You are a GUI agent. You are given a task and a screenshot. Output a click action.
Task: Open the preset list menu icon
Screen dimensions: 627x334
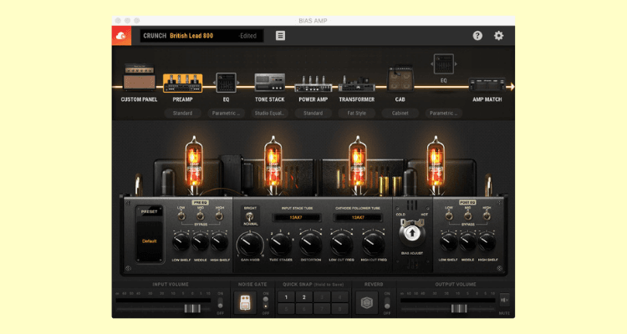(280, 36)
